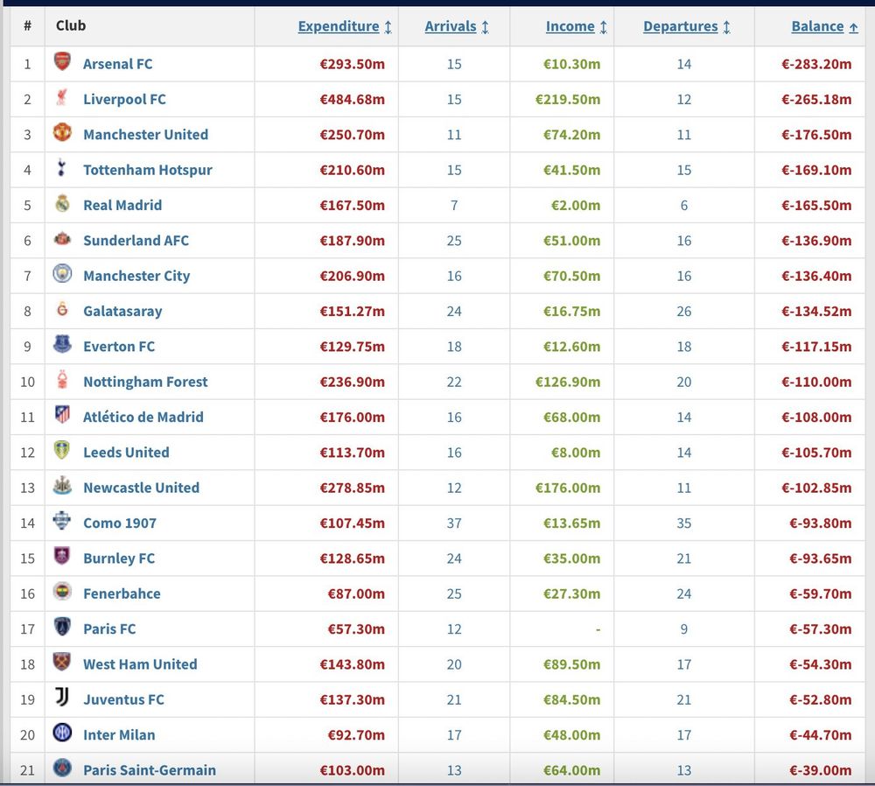Click the Arsenal FC club crest

tap(62, 63)
